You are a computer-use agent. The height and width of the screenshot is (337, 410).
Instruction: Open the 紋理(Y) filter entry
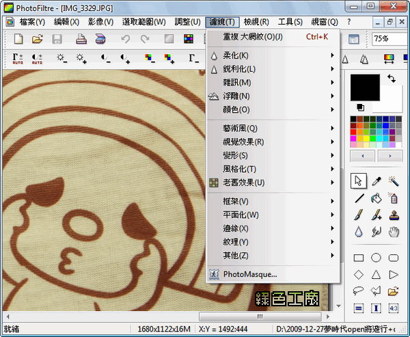[273, 242]
